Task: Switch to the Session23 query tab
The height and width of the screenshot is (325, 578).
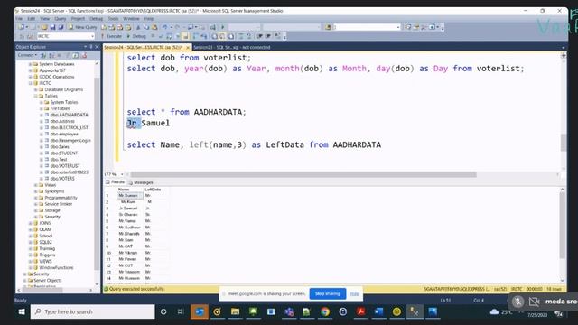Action: click(231, 48)
